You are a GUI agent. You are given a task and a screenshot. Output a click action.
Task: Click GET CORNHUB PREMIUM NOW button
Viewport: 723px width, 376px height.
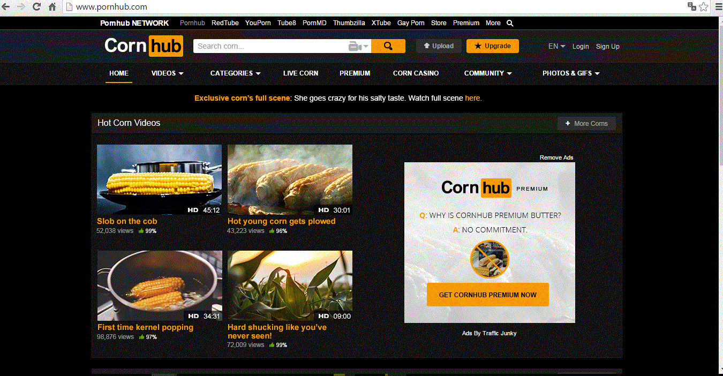tap(487, 295)
